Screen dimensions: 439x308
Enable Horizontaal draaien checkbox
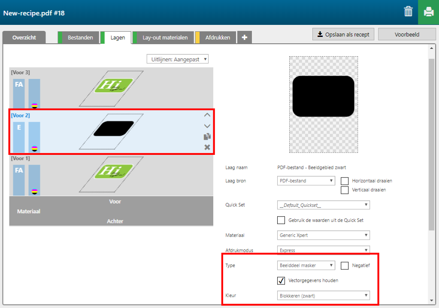[x=345, y=181]
